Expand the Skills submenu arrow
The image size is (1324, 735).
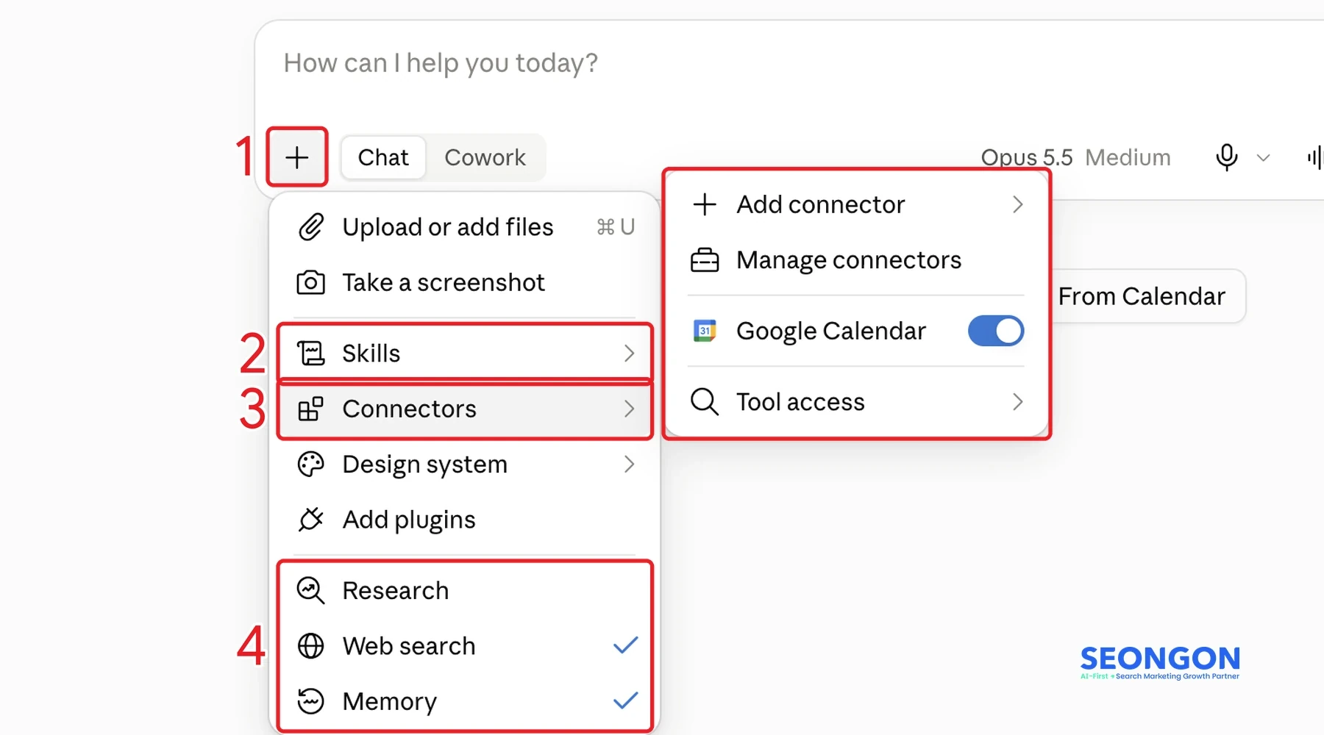(x=629, y=354)
